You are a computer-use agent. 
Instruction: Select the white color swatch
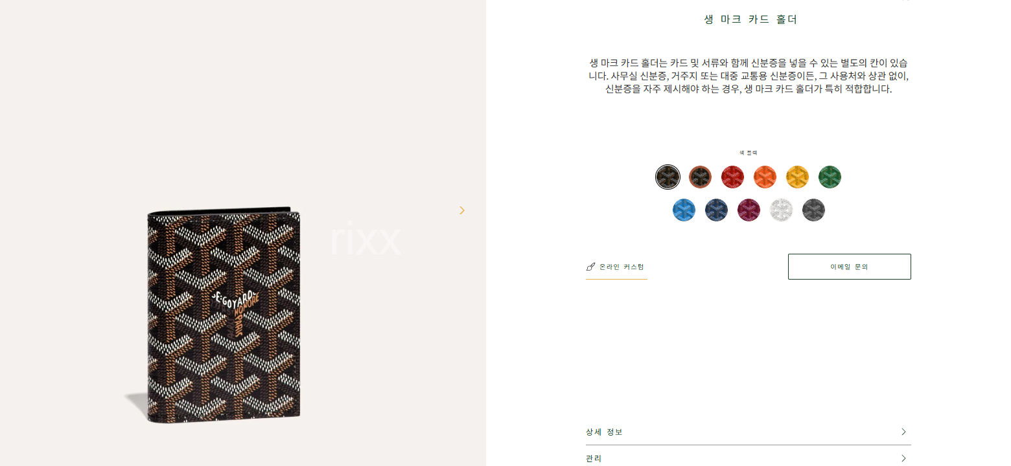point(781,210)
